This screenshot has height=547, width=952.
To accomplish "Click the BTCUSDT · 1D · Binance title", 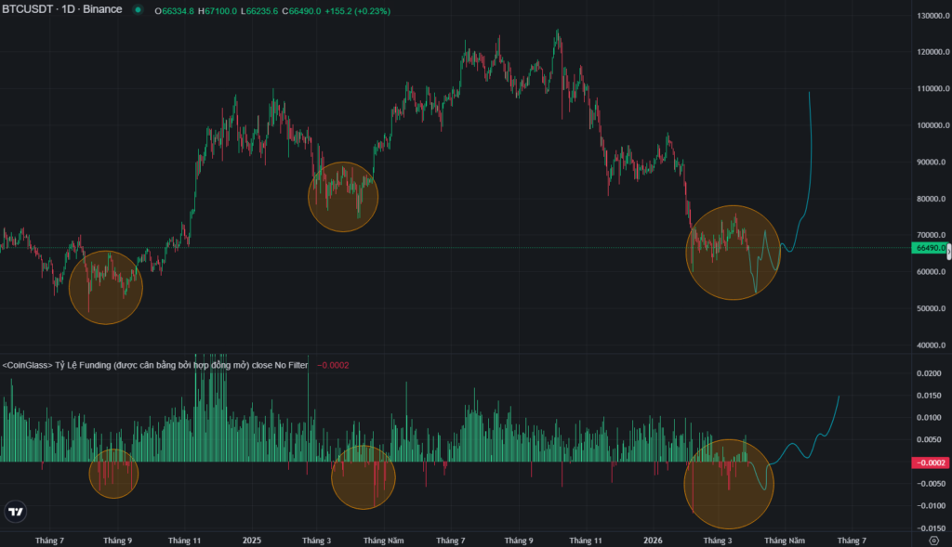I will tap(61, 10).
